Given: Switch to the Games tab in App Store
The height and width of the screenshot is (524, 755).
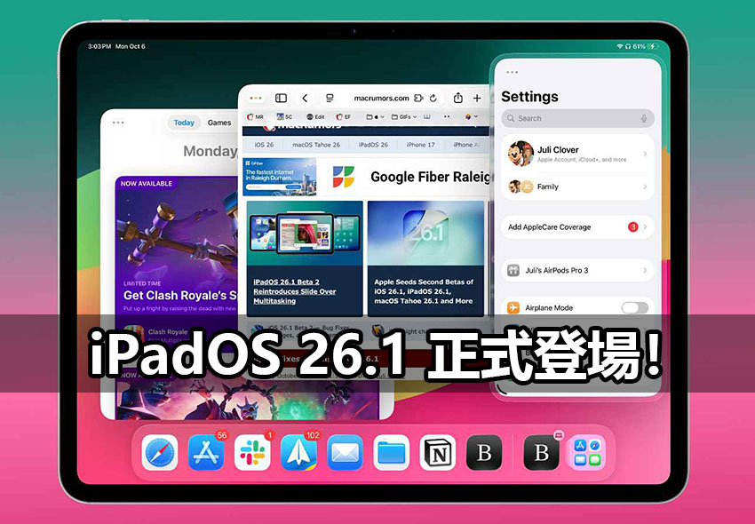Looking at the screenshot, I should 221,123.
